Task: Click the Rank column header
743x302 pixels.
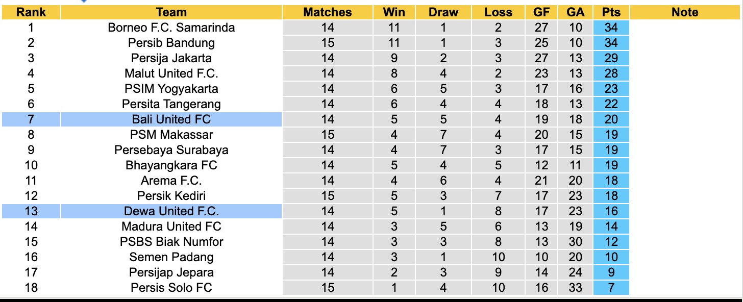Action: pos(31,12)
